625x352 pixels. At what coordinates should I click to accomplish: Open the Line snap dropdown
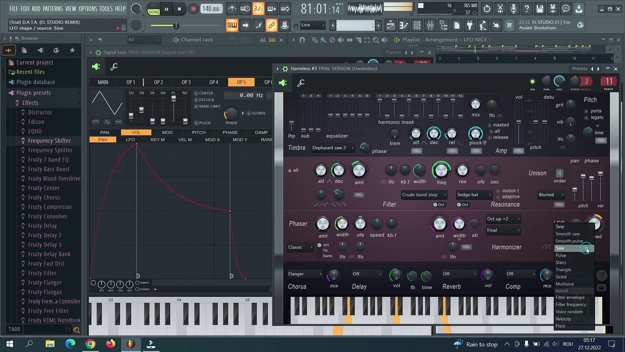coord(312,25)
